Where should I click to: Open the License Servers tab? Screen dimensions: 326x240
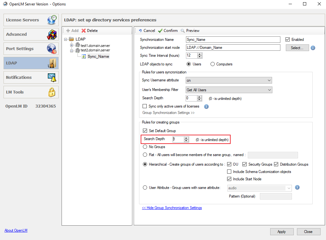(31, 20)
